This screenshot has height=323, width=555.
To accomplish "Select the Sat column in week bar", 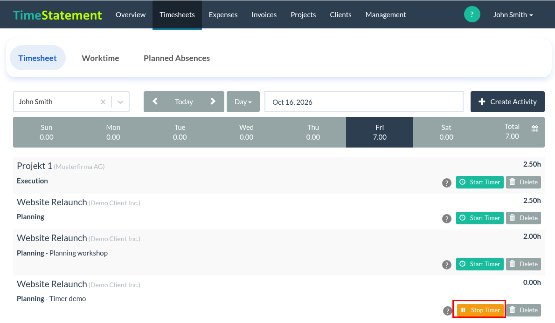I will [x=446, y=132].
